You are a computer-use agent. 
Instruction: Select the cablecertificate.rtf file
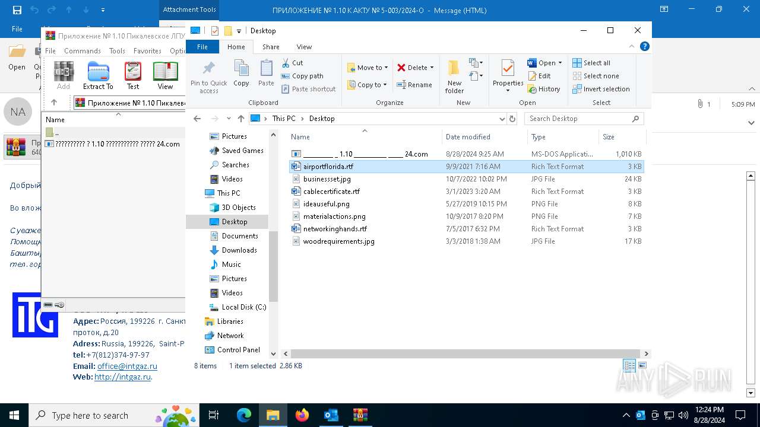331,192
